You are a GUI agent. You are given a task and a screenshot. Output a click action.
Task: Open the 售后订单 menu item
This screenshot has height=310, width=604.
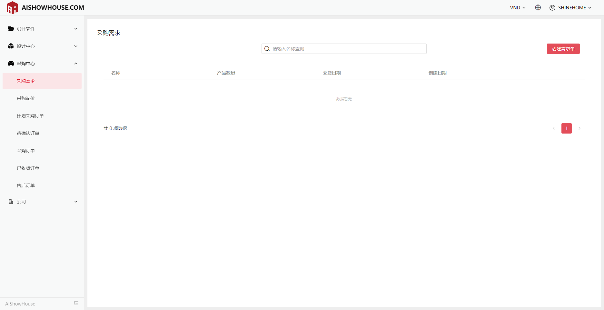(x=42, y=185)
